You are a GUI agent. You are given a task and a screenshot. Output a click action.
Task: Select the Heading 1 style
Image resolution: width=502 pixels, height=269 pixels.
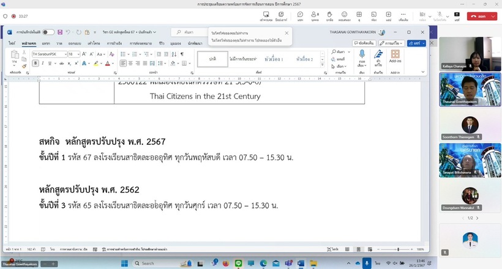click(274, 59)
